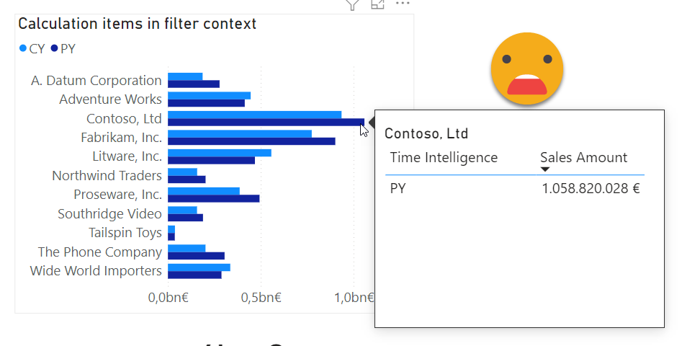Open focus mode for the chart visual
Viewport: 682px width, 346px height.
tap(377, 4)
